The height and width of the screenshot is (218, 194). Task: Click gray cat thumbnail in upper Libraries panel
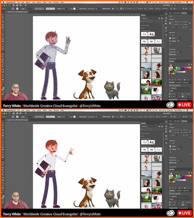click(157, 50)
